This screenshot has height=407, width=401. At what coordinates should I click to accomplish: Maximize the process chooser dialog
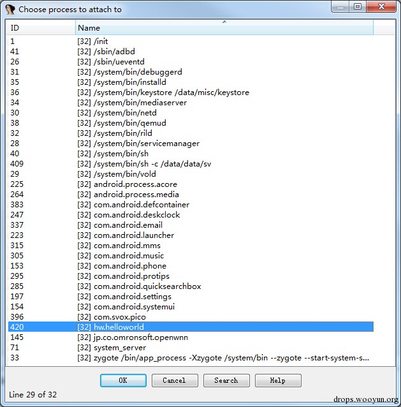[358, 6]
